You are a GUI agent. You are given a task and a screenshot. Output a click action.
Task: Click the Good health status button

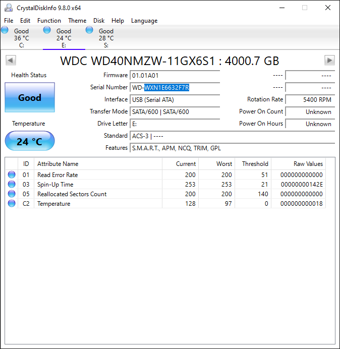click(x=30, y=97)
